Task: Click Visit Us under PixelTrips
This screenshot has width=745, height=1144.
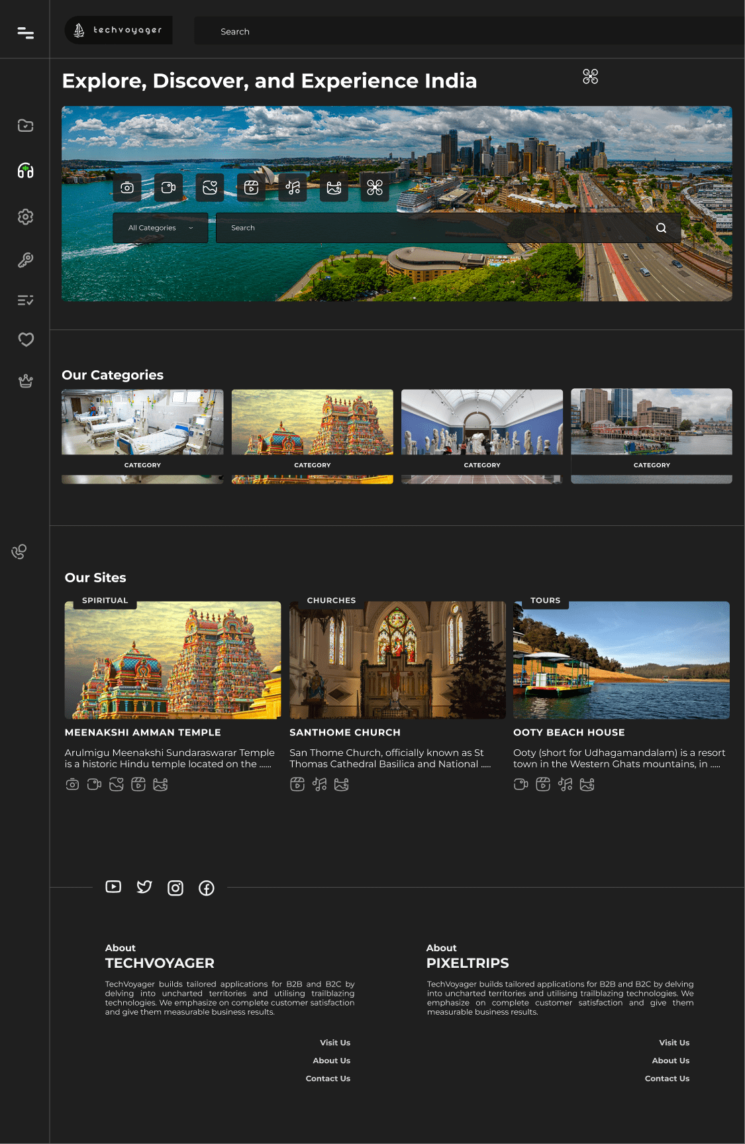Action: point(674,1043)
